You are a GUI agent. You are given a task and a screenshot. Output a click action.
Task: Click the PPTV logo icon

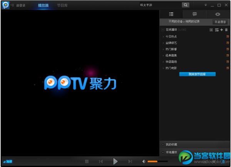tap(6, 5)
